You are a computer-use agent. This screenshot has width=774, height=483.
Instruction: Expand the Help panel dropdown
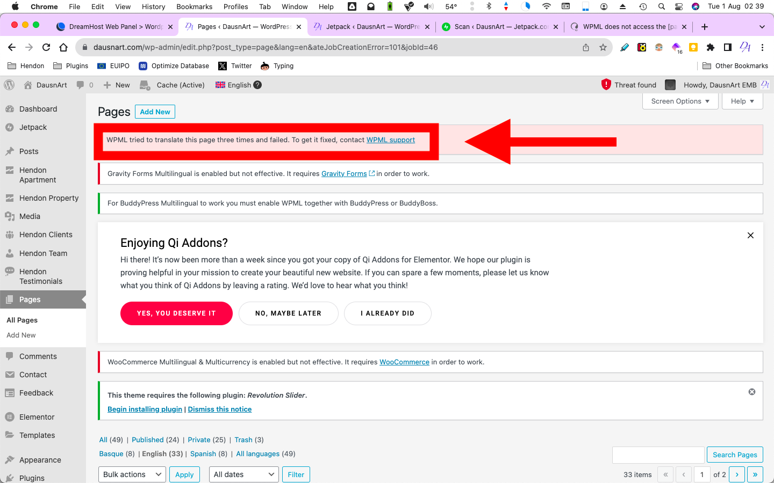(x=742, y=101)
